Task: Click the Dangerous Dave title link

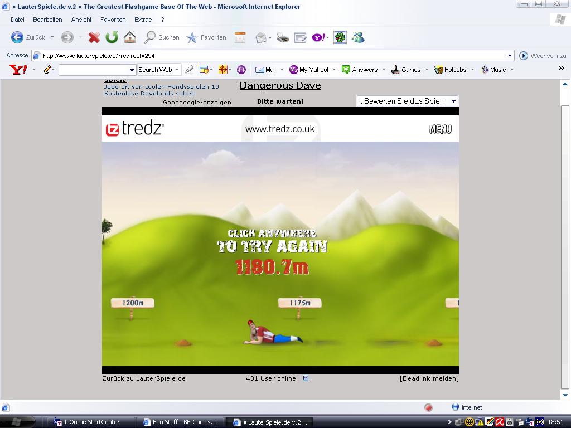Action: (x=280, y=85)
